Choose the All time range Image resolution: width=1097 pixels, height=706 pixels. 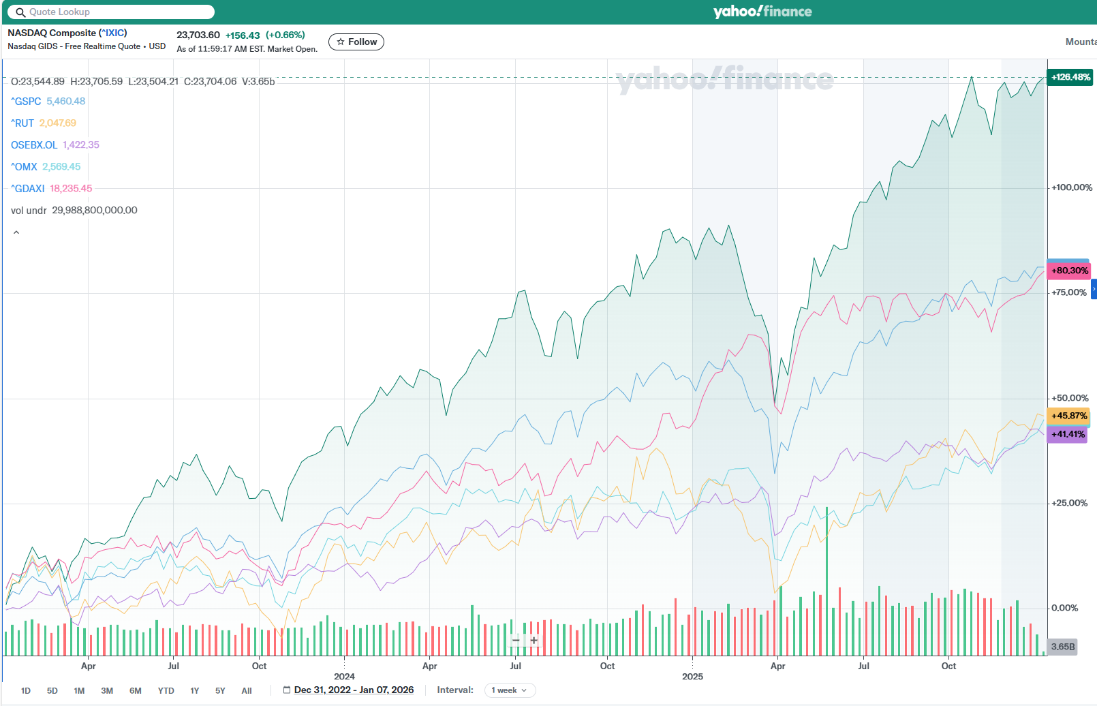[247, 690]
